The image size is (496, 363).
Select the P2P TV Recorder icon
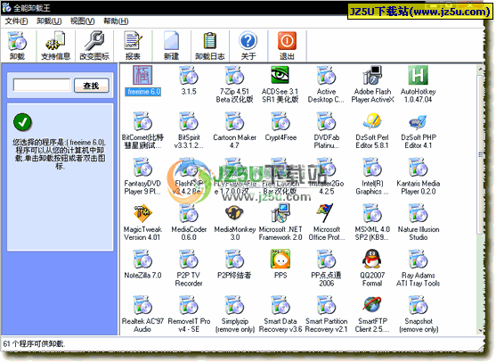(189, 259)
